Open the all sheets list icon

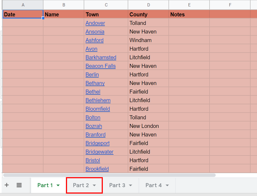[19, 185]
